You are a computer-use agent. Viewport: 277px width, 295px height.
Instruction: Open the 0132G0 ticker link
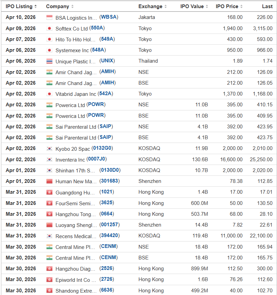click(102, 148)
